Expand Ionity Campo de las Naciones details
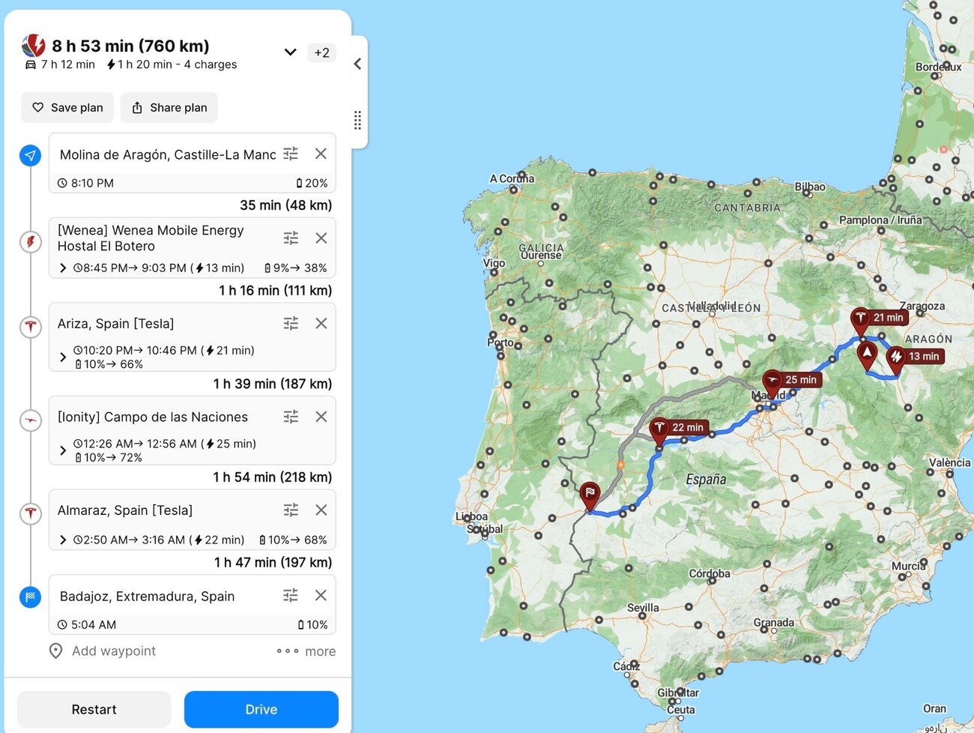The height and width of the screenshot is (733, 974). pos(63,450)
